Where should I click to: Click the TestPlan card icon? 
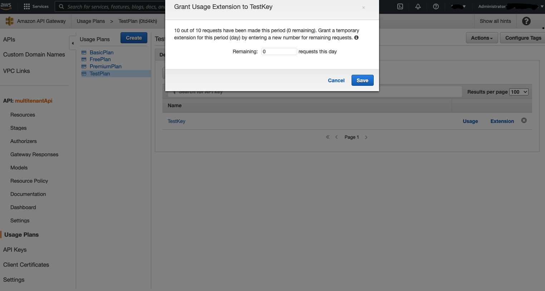84,74
